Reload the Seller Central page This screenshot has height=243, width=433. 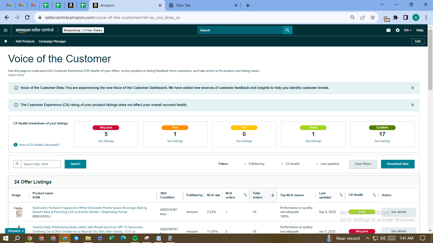pos(27,17)
